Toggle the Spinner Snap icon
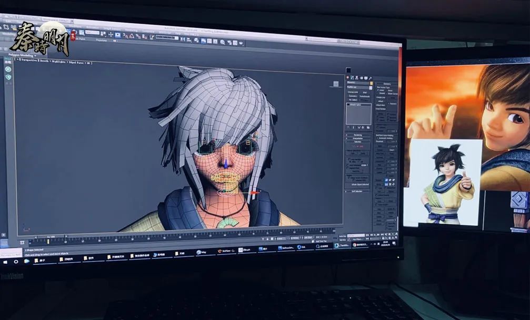Image resolution: width=530 pixels, height=320 pixels. tap(144, 36)
